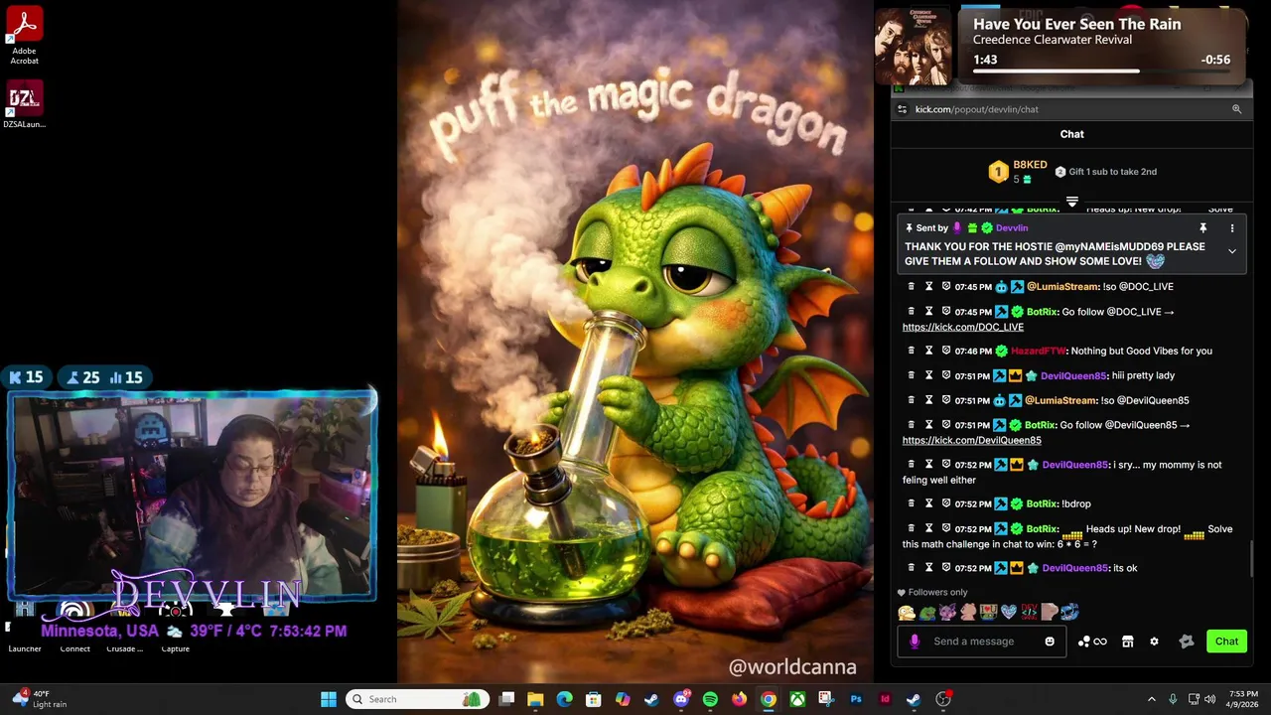
Task: Insert the DEV code emote
Action: click(x=1029, y=613)
